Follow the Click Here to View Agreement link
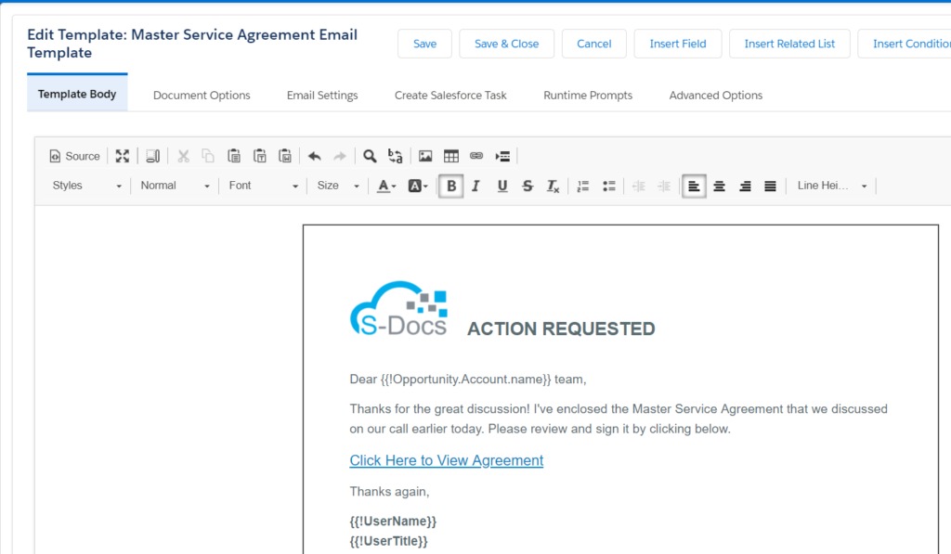951x554 pixels. [446, 460]
